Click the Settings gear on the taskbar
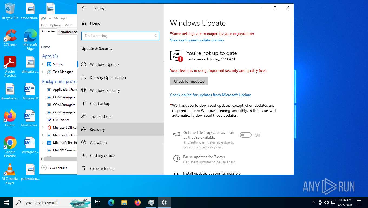Image resolution: width=368 pixels, height=208 pixels. 164,203
